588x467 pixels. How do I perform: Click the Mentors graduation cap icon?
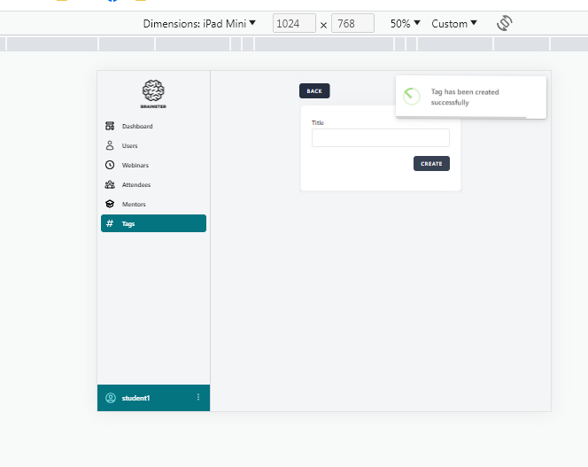[x=110, y=204]
